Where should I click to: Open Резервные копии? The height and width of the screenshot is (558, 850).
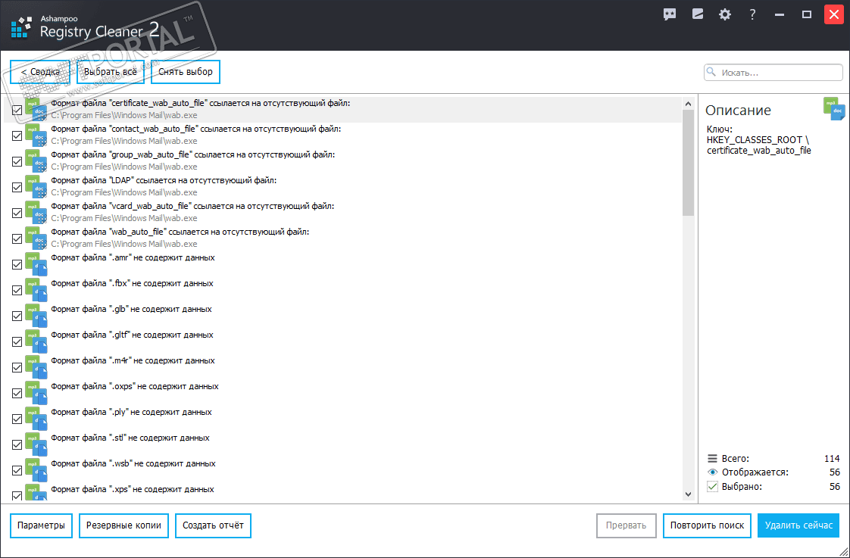123,525
